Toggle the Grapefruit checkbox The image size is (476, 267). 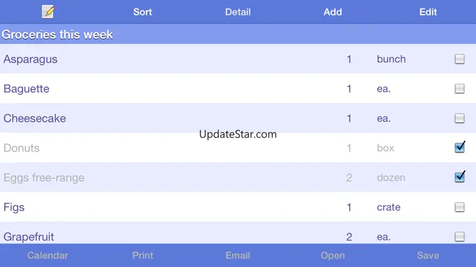[460, 237]
